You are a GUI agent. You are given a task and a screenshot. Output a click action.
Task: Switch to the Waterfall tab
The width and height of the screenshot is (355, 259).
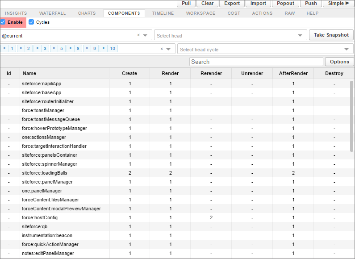52,13
